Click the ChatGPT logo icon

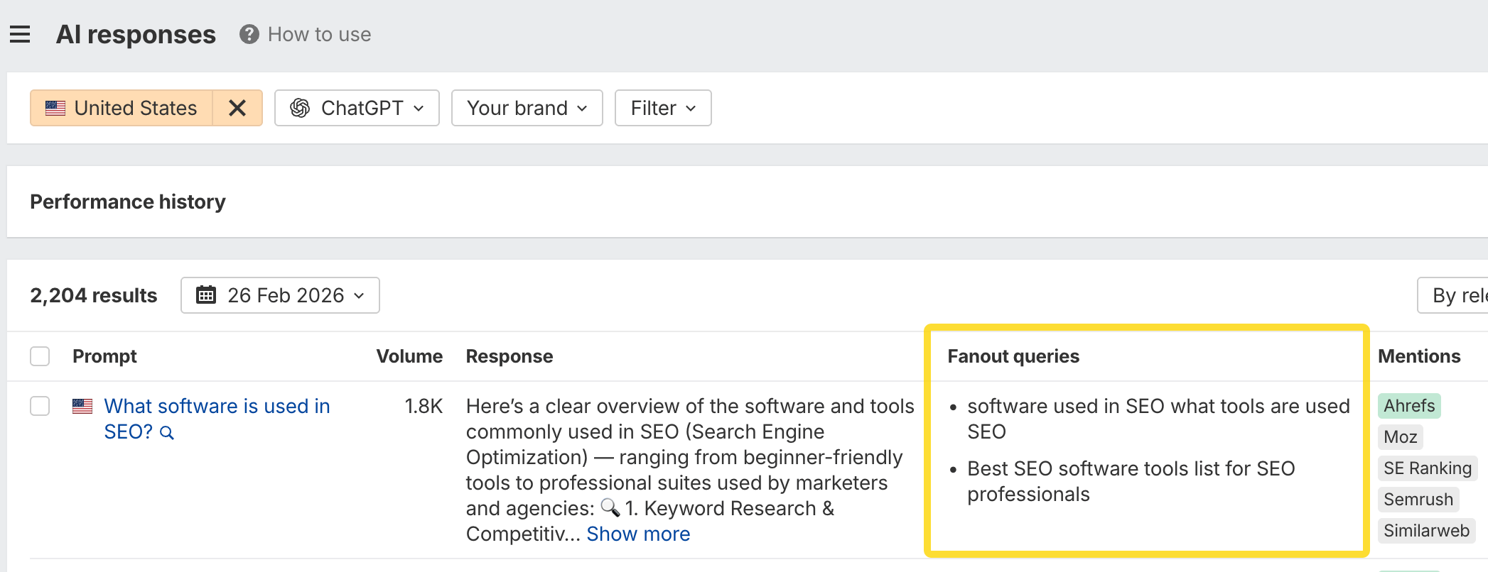[x=300, y=108]
